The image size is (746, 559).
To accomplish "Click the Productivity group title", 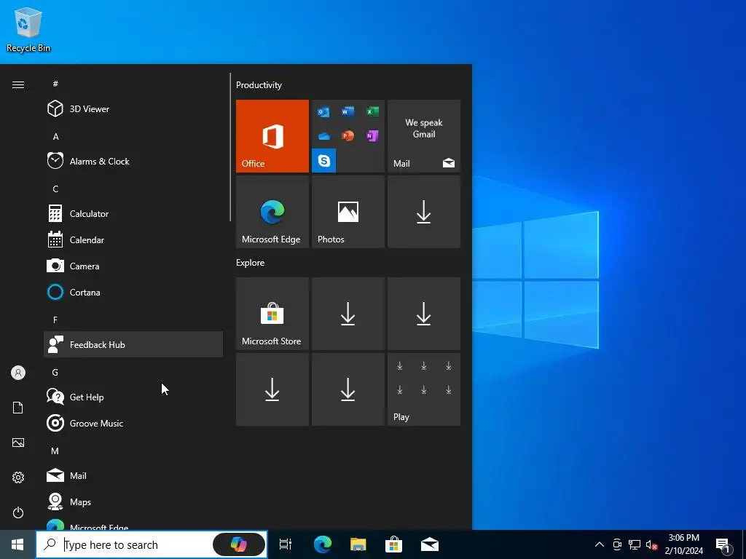I will [259, 85].
